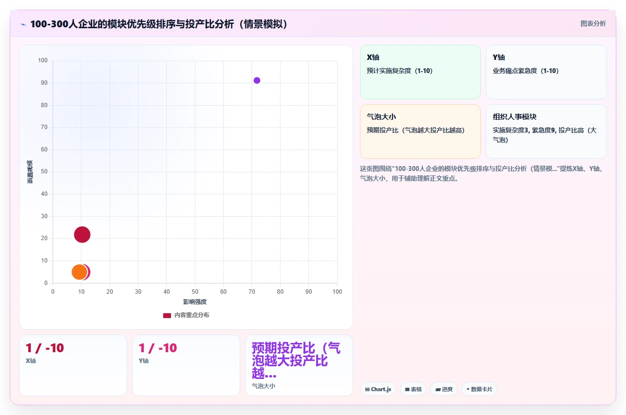The height and width of the screenshot is (415, 626).
Task: Click the purple 预期投产比 stat card
Action: pyautogui.click(x=299, y=365)
